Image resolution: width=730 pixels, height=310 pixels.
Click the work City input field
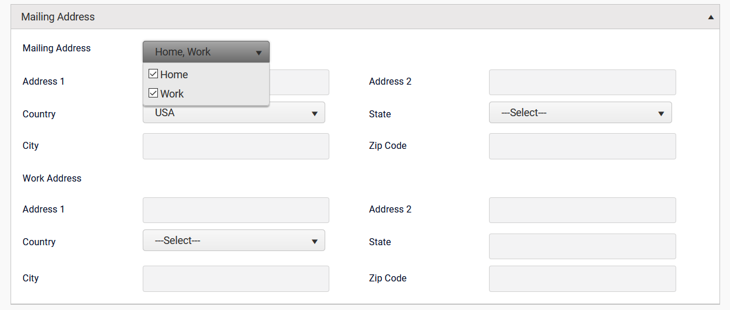[236, 278]
